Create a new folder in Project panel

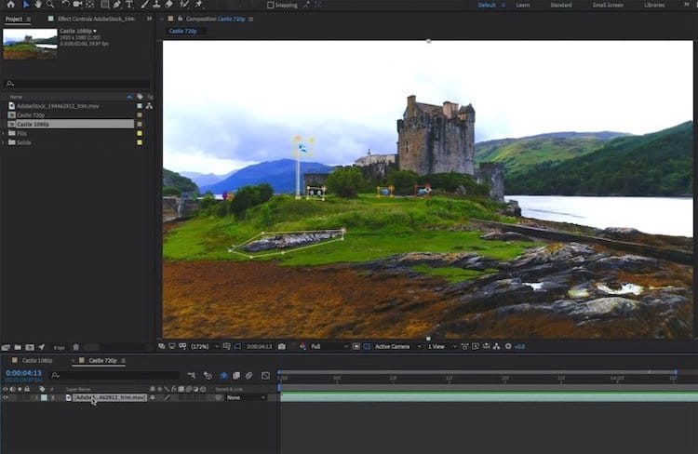pos(19,347)
